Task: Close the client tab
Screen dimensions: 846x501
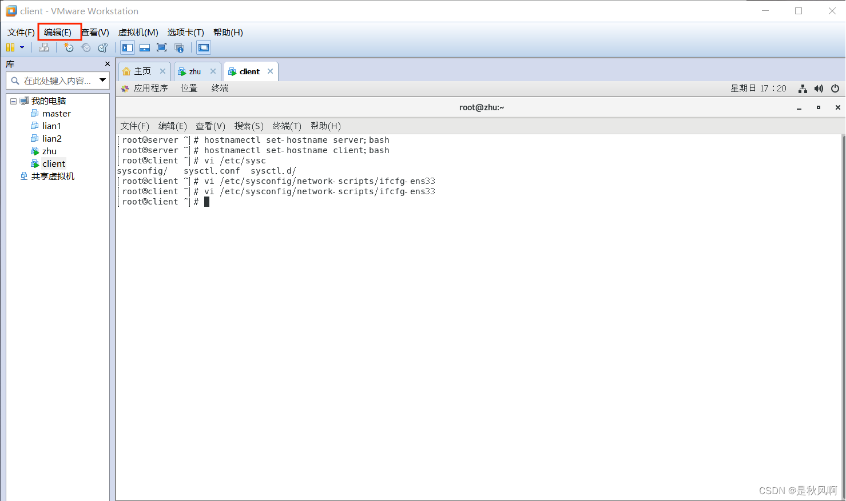Action: (x=270, y=71)
